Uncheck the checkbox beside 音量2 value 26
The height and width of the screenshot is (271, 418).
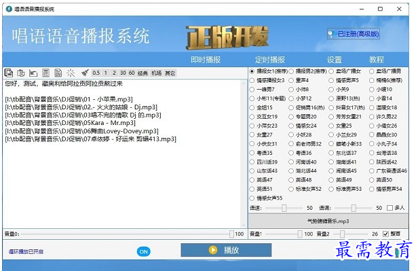[385, 234]
